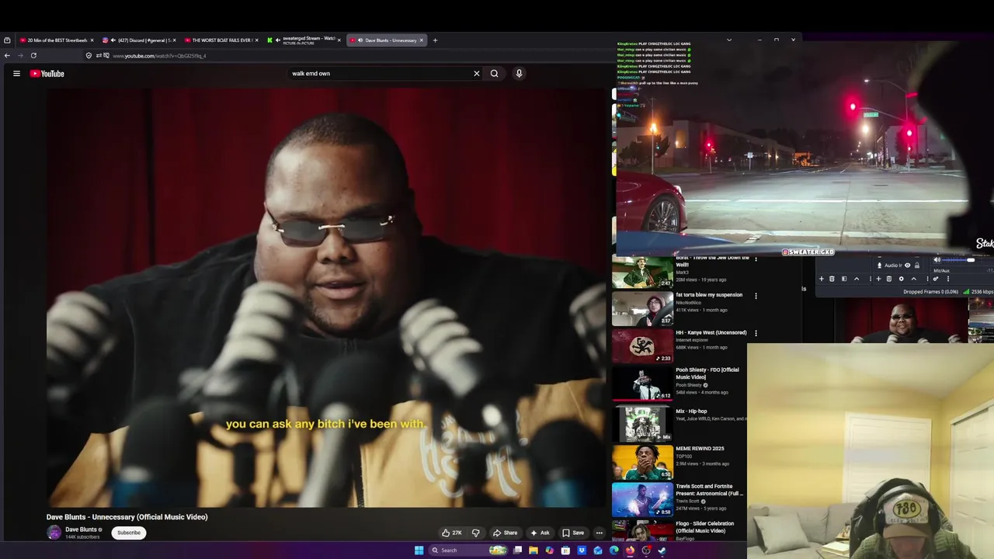Image resolution: width=994 pixels, height=559 pixels.
Task: Open Dropbox from taskbar
Action: point(582,550)
